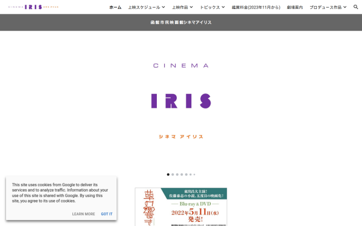This screenshot has height=226, width=362.
Task: Open the 草の響き Blu-ray & DVD banner
Action: pyautogui.click(x=181, y=207)
